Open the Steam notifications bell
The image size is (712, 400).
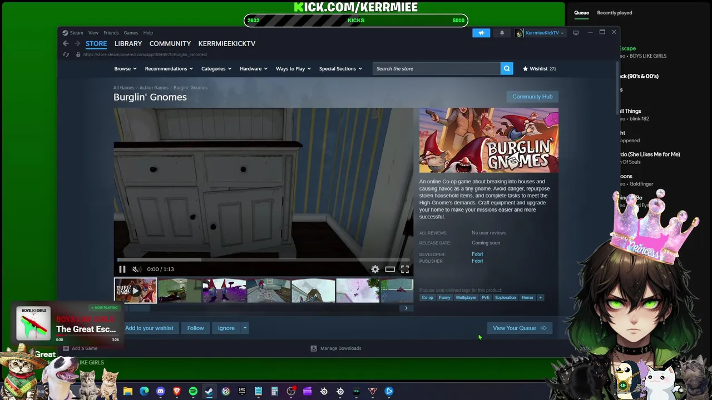(502, 33)
